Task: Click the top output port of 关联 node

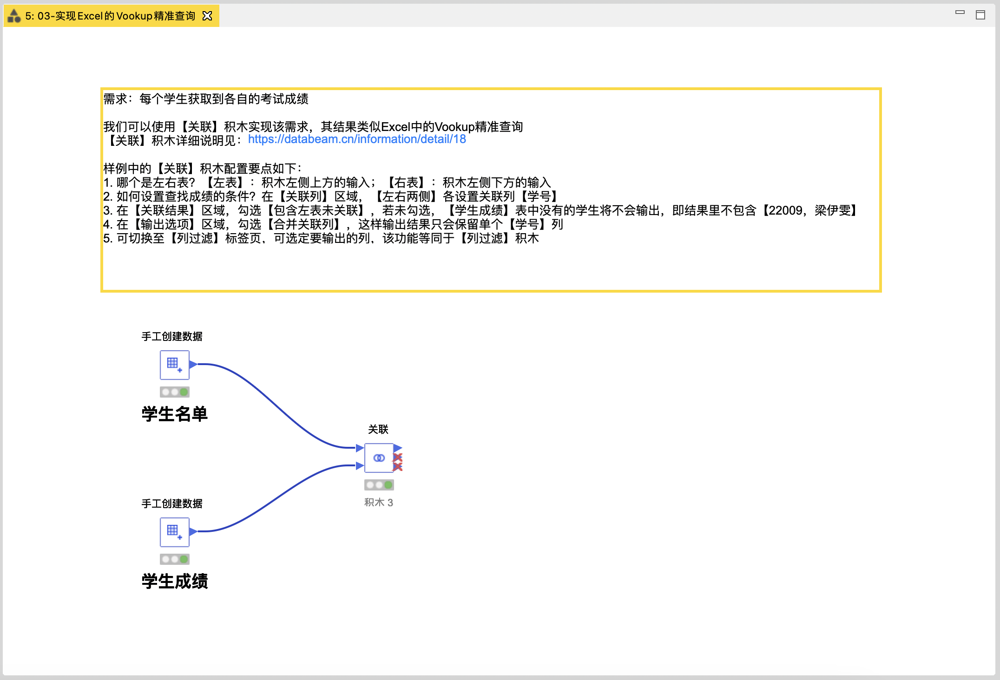Action: (398, 448)
